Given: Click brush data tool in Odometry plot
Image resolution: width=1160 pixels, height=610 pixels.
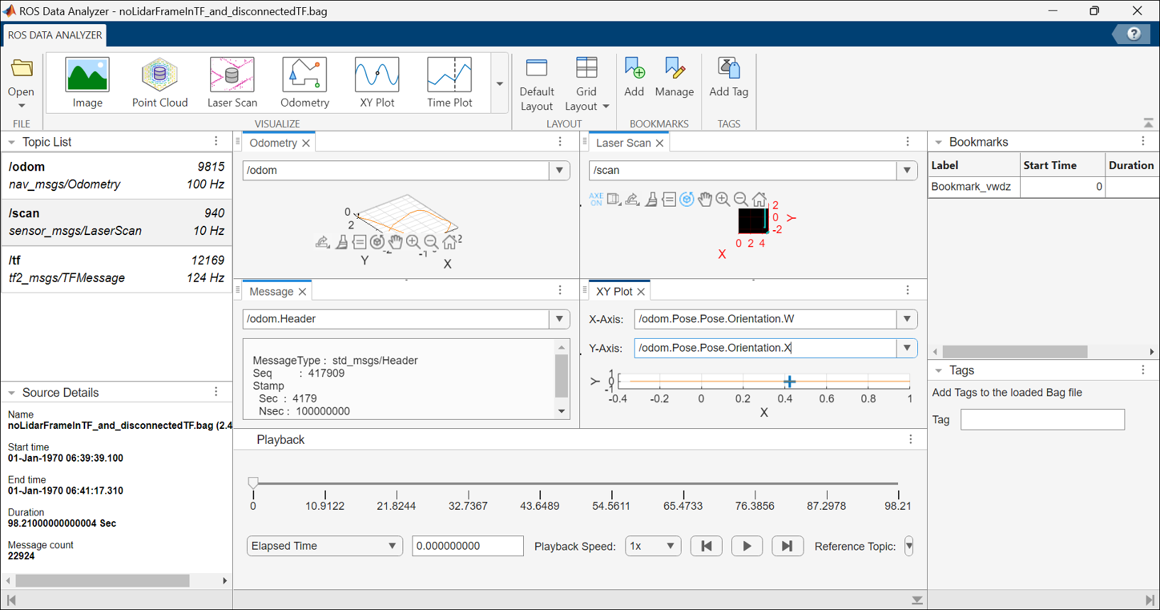Looking at the screenshot, I should coord(341,242).
